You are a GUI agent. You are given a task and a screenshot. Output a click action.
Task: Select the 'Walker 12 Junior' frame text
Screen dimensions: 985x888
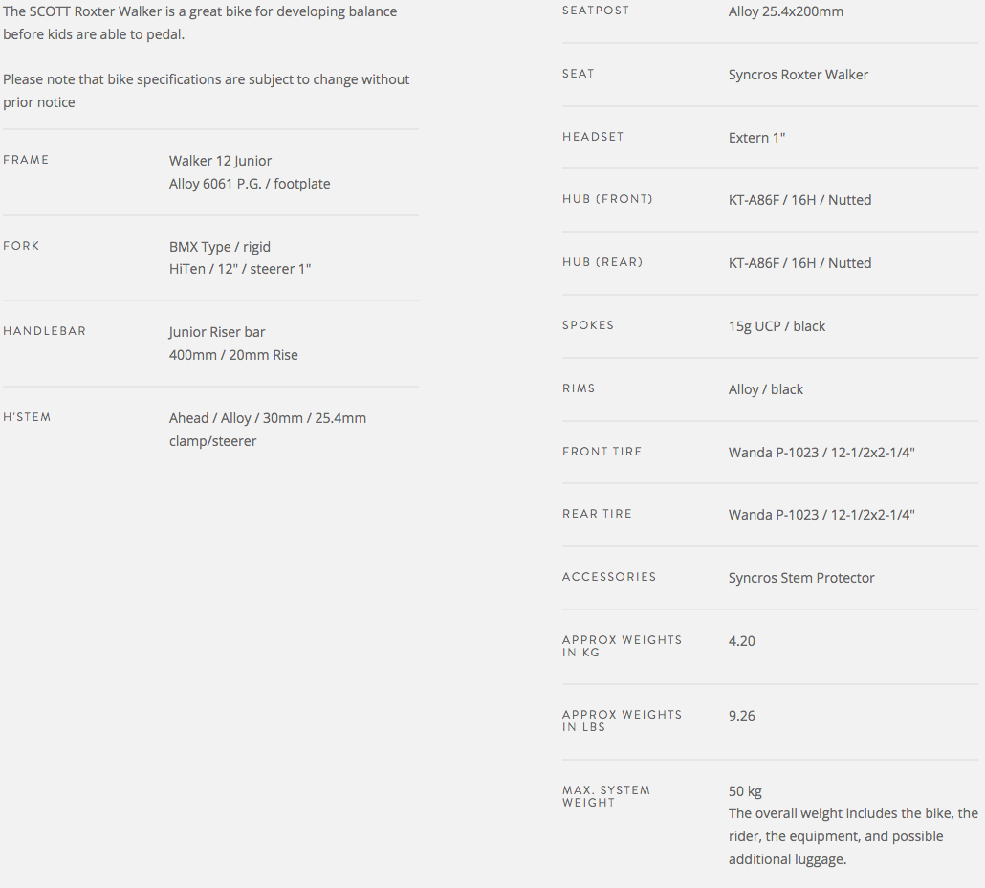tap(220, 161)
